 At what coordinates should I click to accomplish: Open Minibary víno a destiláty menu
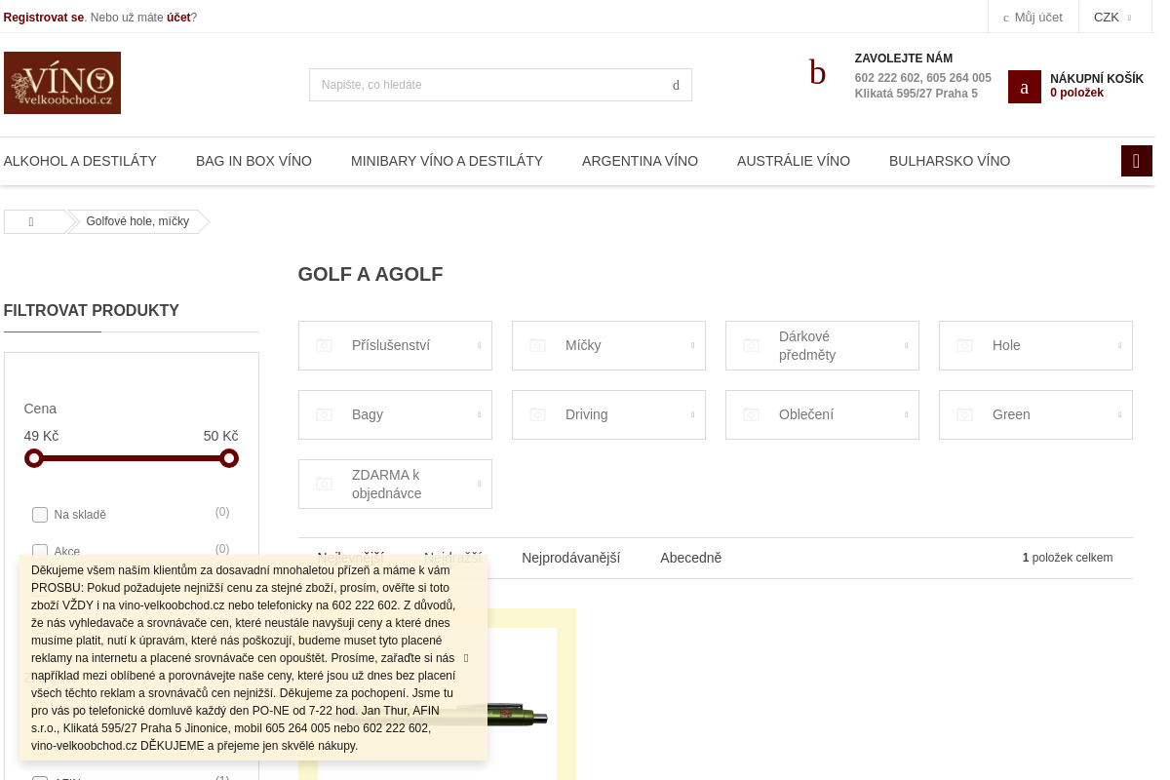point(447,161)
